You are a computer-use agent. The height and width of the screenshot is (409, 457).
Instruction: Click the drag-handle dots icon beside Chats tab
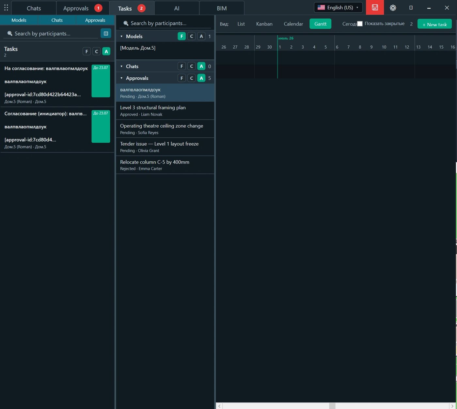click(6, 8)
